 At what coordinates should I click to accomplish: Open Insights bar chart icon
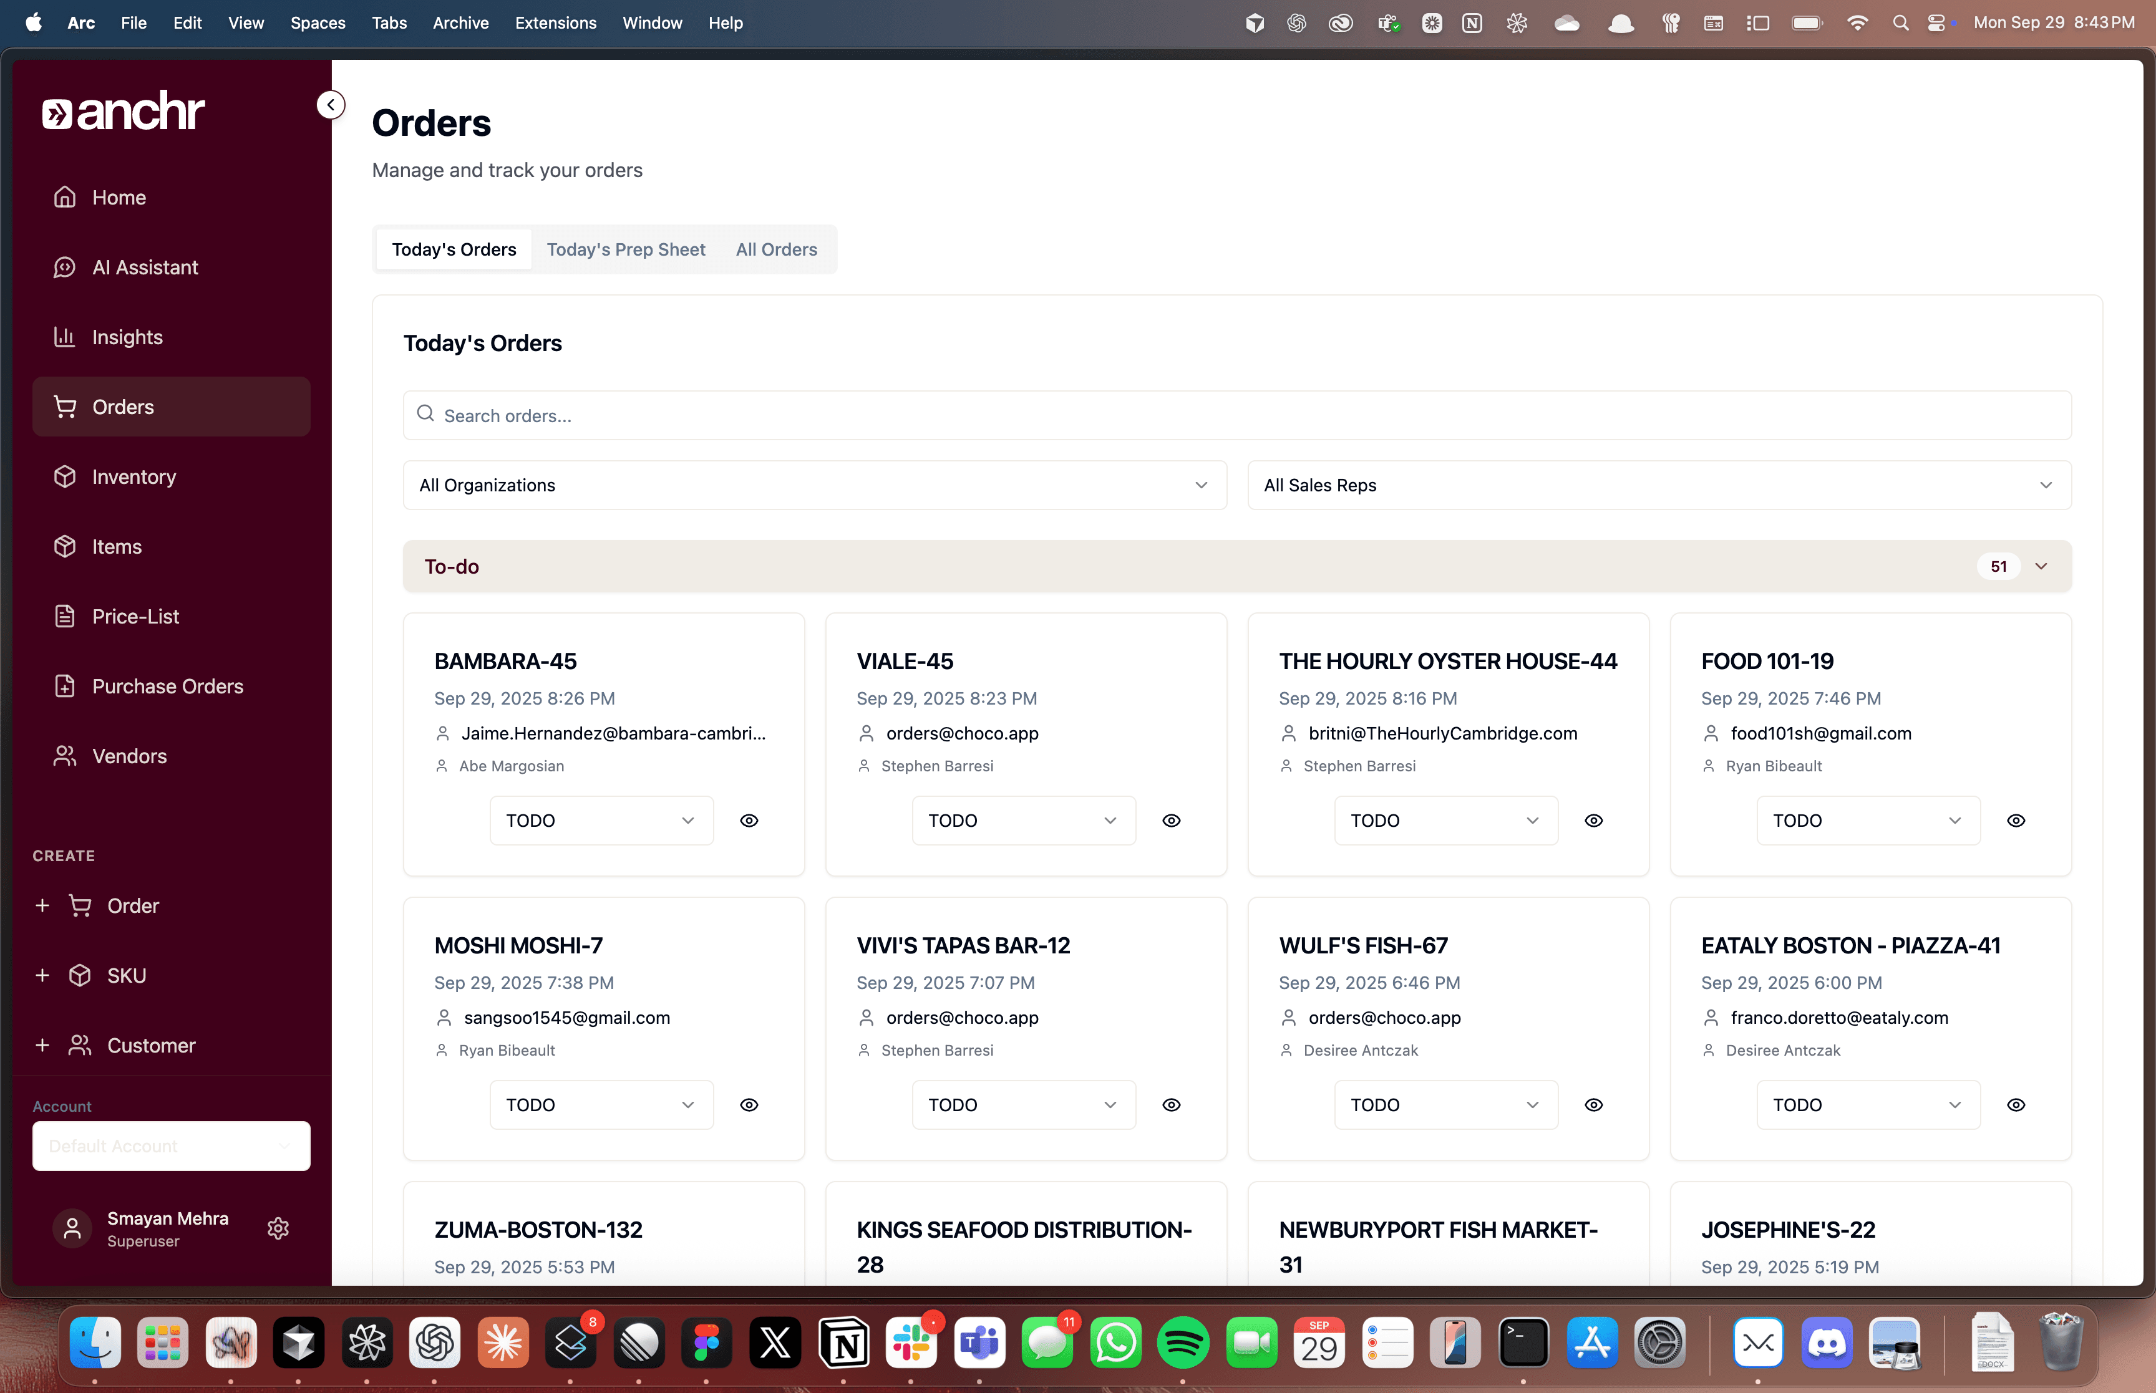coord(64,337)
